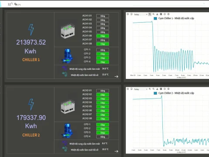The image size is (209, 157).
Task: Zoom out on the Chiller 1 chart
Action: [153, 14]
